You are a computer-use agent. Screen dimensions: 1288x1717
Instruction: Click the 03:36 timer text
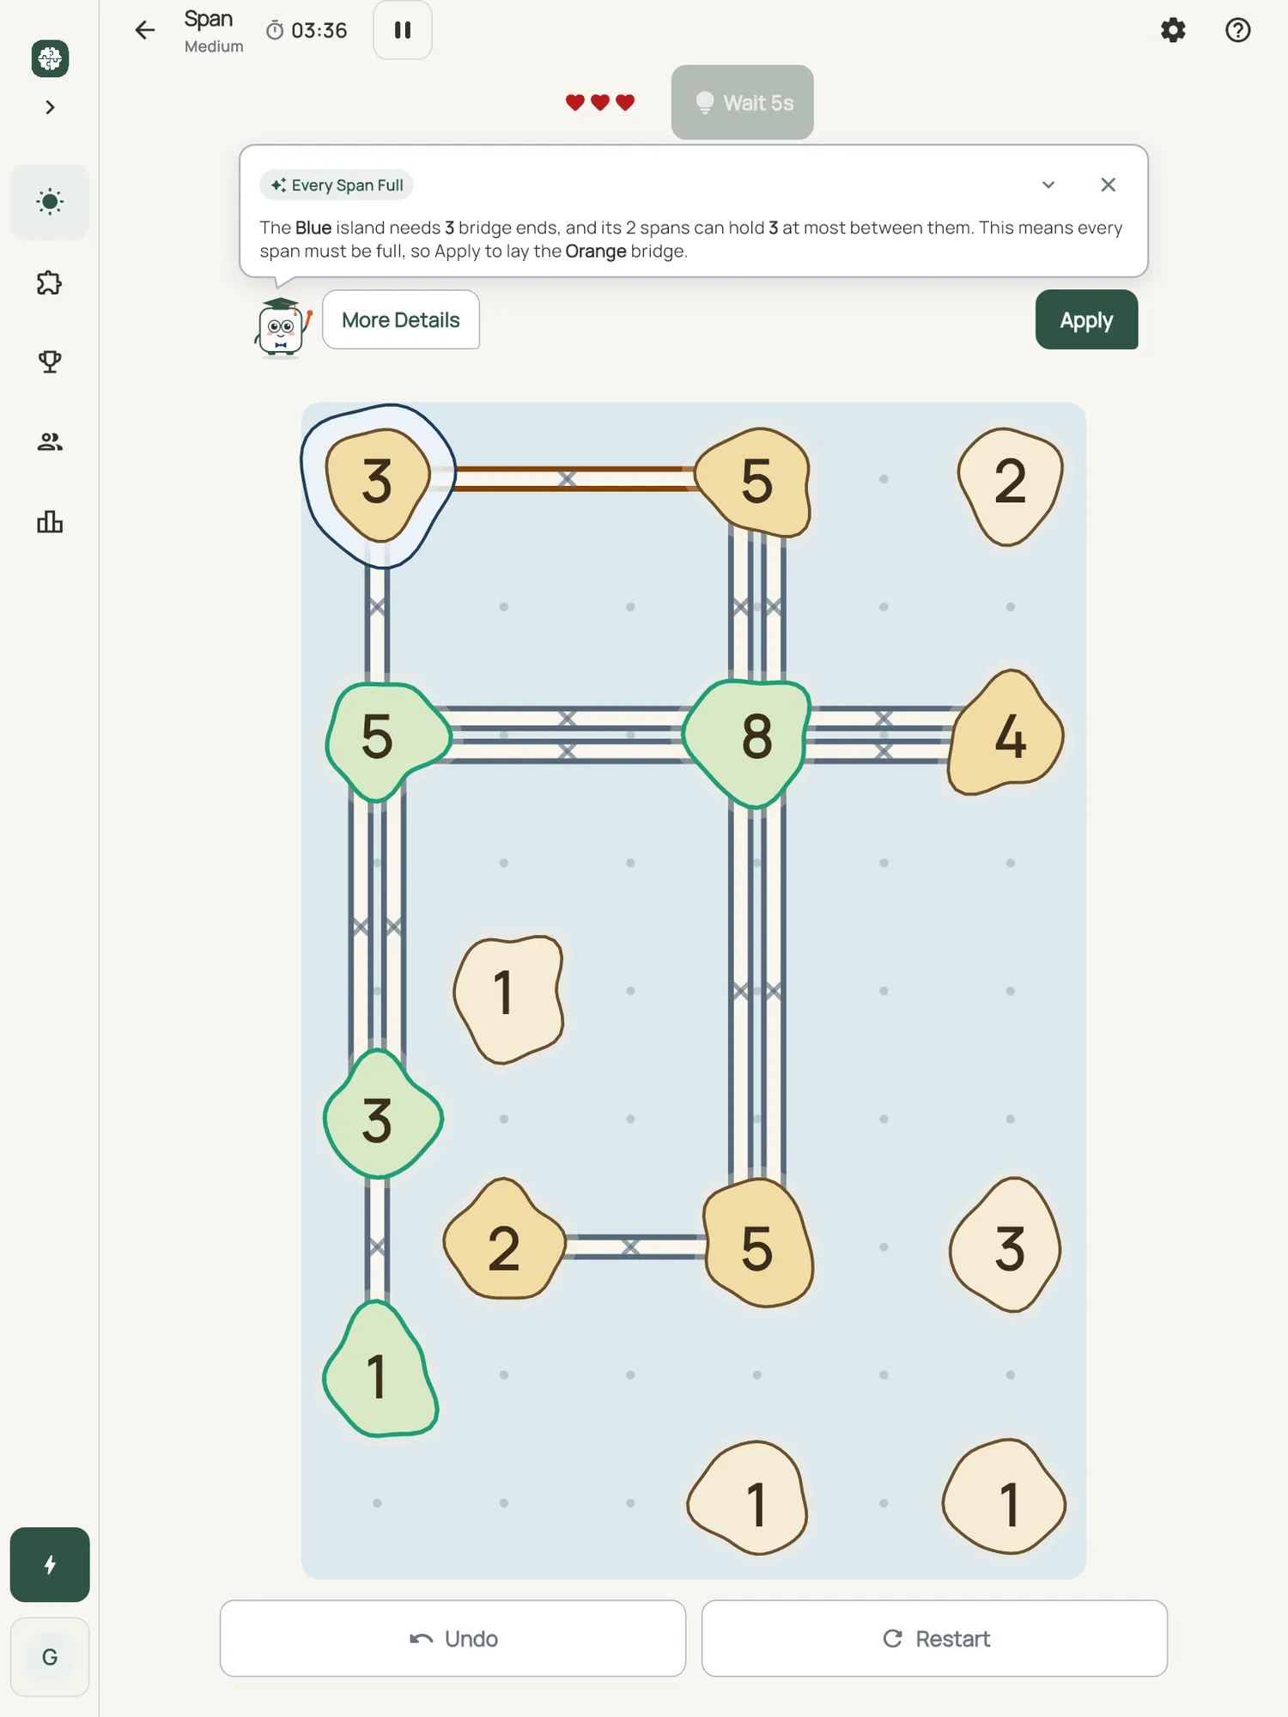(319, 31)
